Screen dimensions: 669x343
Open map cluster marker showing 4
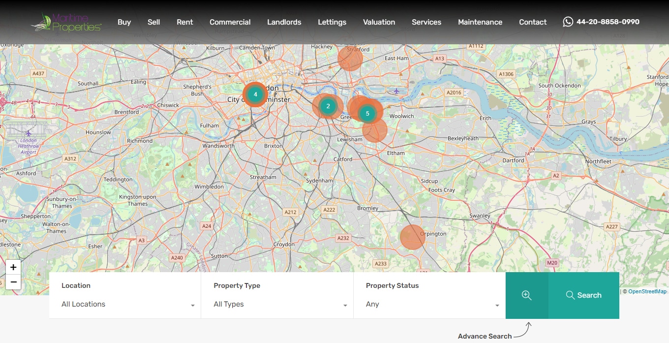point(255,94)
